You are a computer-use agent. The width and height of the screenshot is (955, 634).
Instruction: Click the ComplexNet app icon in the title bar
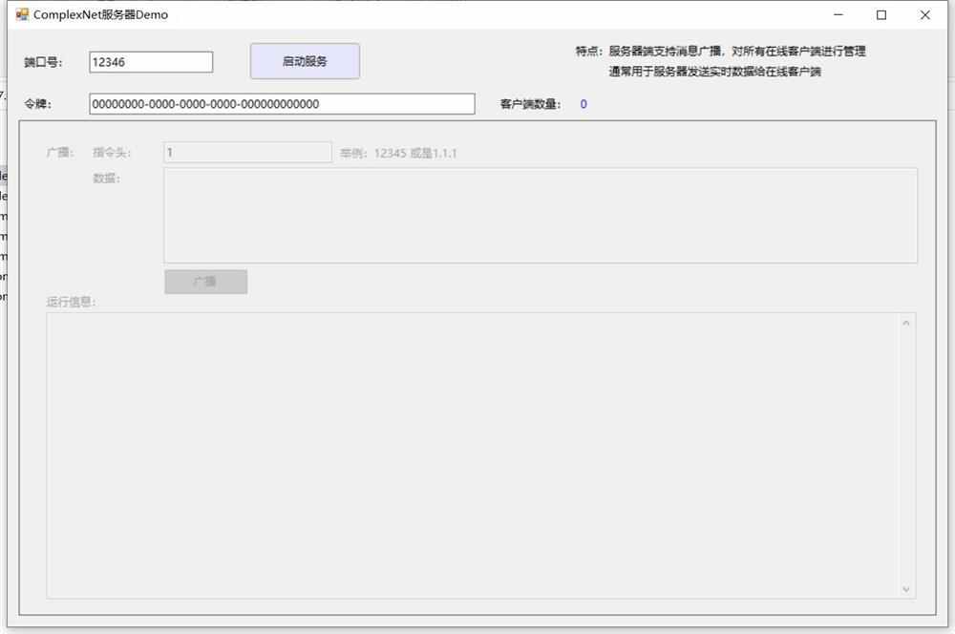[22, 14]
